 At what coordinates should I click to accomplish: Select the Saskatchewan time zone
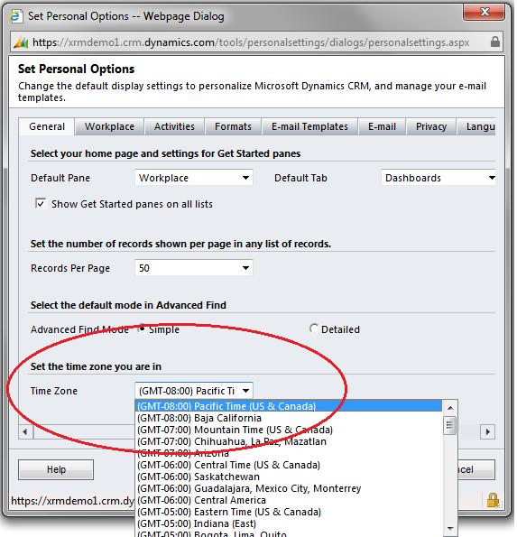[x=289, y=477]
